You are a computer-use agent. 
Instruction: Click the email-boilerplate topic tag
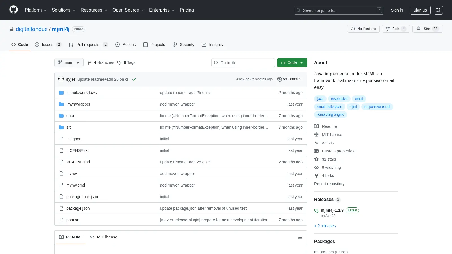point(329,107)
